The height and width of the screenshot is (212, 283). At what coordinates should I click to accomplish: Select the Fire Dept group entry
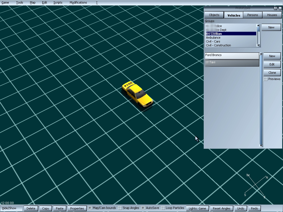[231, 30]
